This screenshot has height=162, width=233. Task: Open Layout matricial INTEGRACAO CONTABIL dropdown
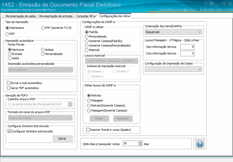(112, 61)
